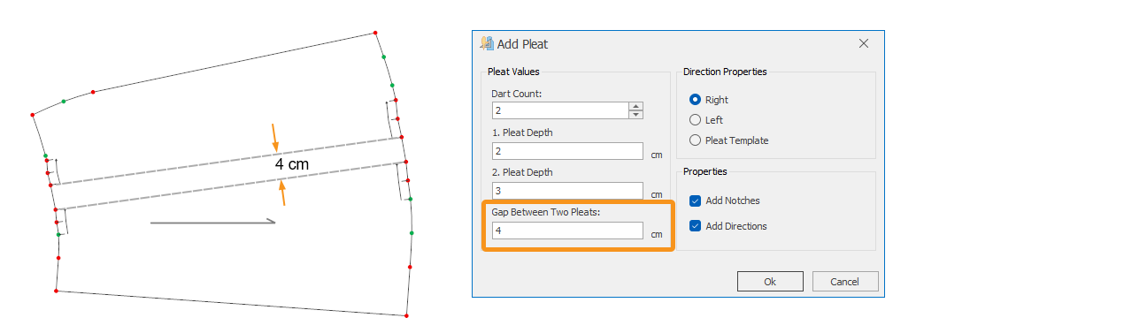Click the Gap Between Two Pleats field
The width and height of the screenshot is (1124, 333).
click(567, 231)
